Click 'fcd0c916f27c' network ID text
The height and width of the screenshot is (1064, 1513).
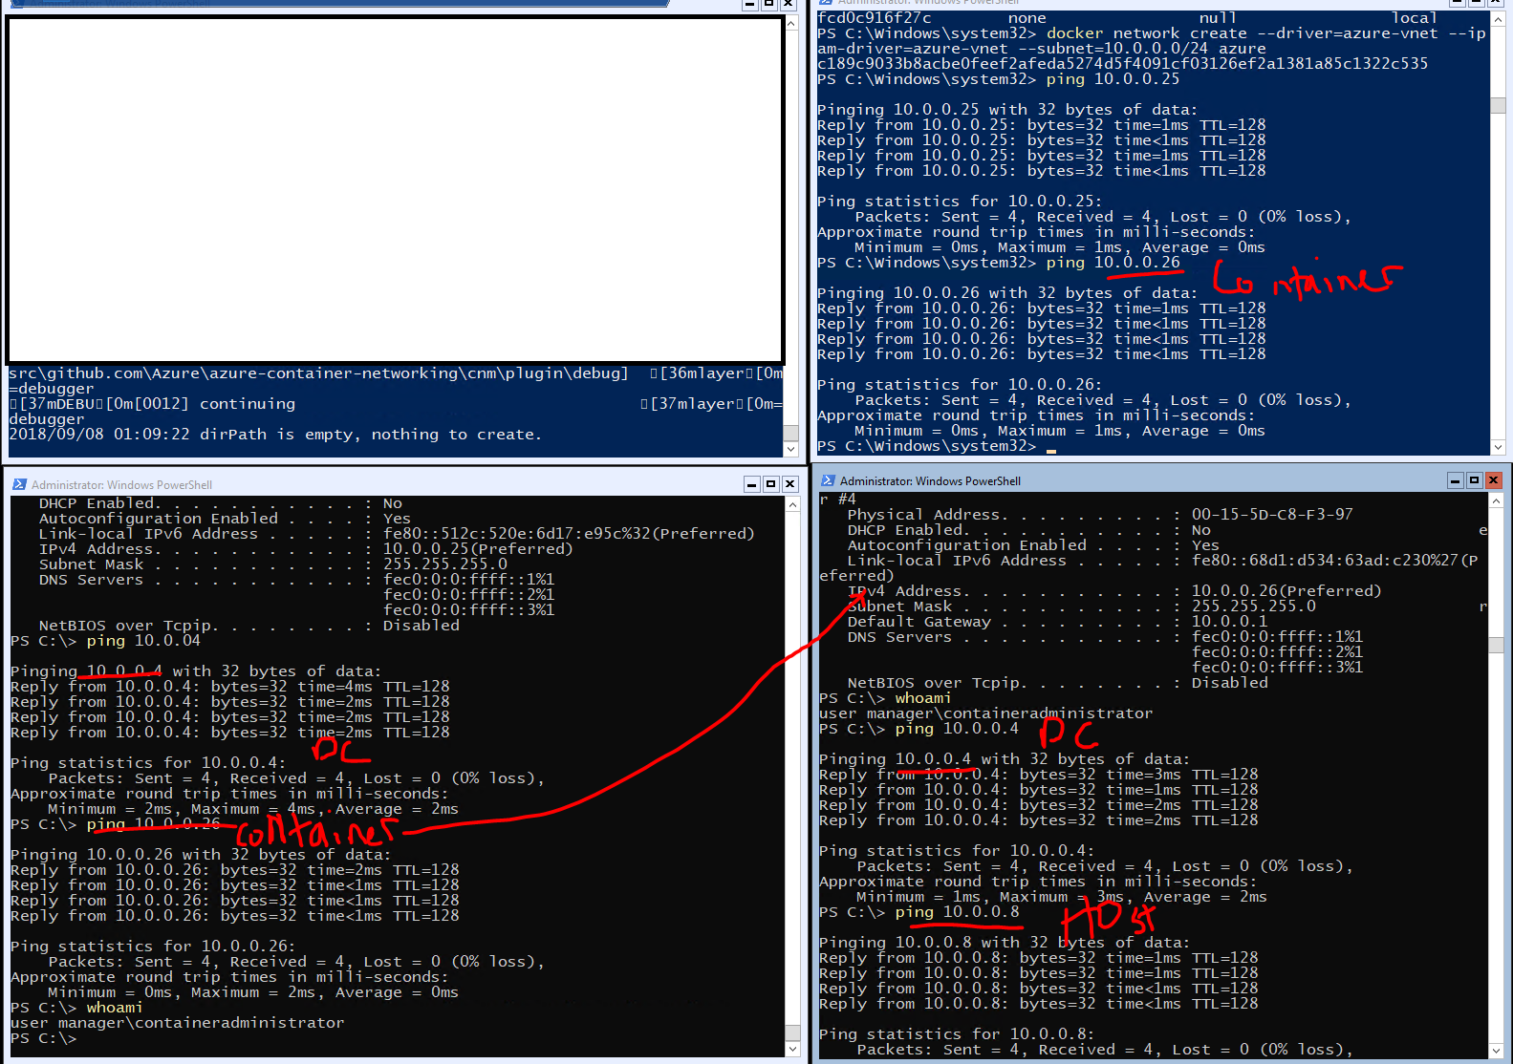pyautogui.click(x=875, y=18)
